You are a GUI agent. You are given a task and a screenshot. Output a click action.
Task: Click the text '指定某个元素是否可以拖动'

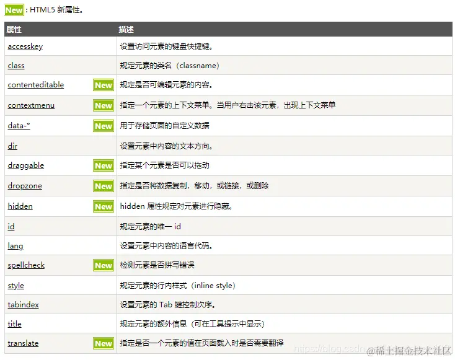point(164,165)
